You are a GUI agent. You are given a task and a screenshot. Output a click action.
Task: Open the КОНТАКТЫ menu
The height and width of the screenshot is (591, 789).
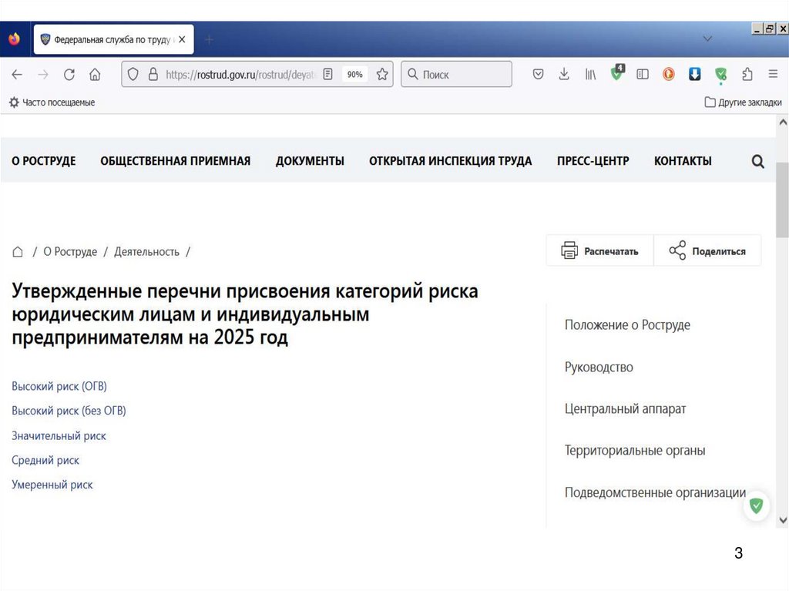[683, 160]
